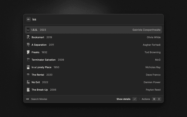Click director name Gabriela Cowperthwaite
The height and width of the screenshot is (117, 187).
coord(146,30)
